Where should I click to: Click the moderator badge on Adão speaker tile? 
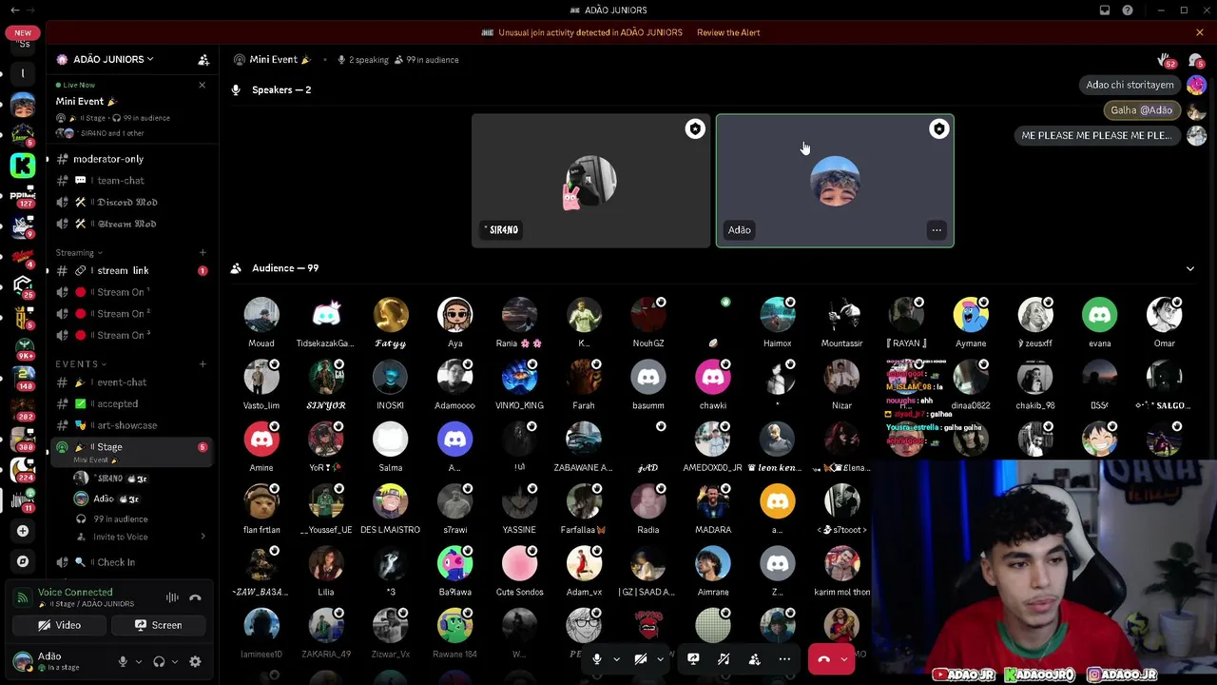[938, 129]
